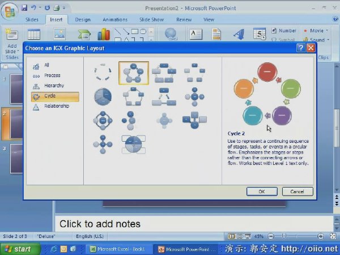
Task: Insert Header and Footer
Action: [216, 34]
